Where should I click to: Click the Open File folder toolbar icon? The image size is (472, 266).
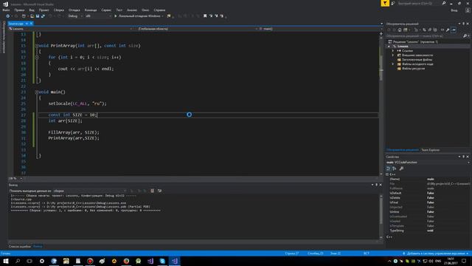[32, 16]
